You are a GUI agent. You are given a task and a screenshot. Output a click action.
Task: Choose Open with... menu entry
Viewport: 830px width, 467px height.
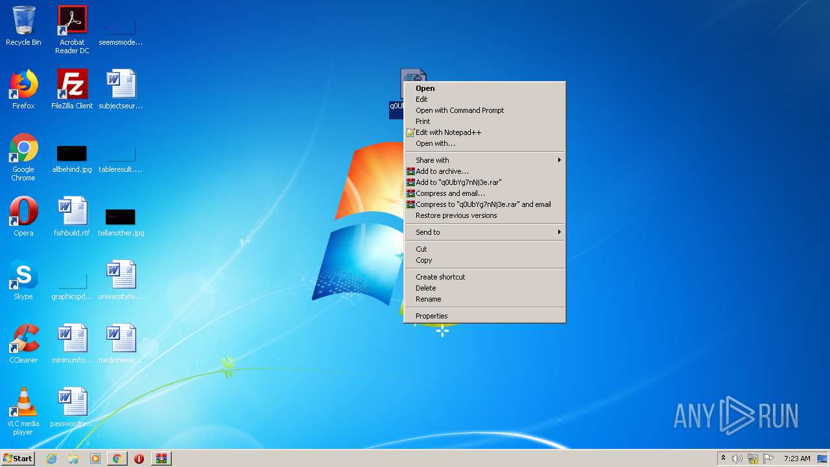tap(484, 143)
